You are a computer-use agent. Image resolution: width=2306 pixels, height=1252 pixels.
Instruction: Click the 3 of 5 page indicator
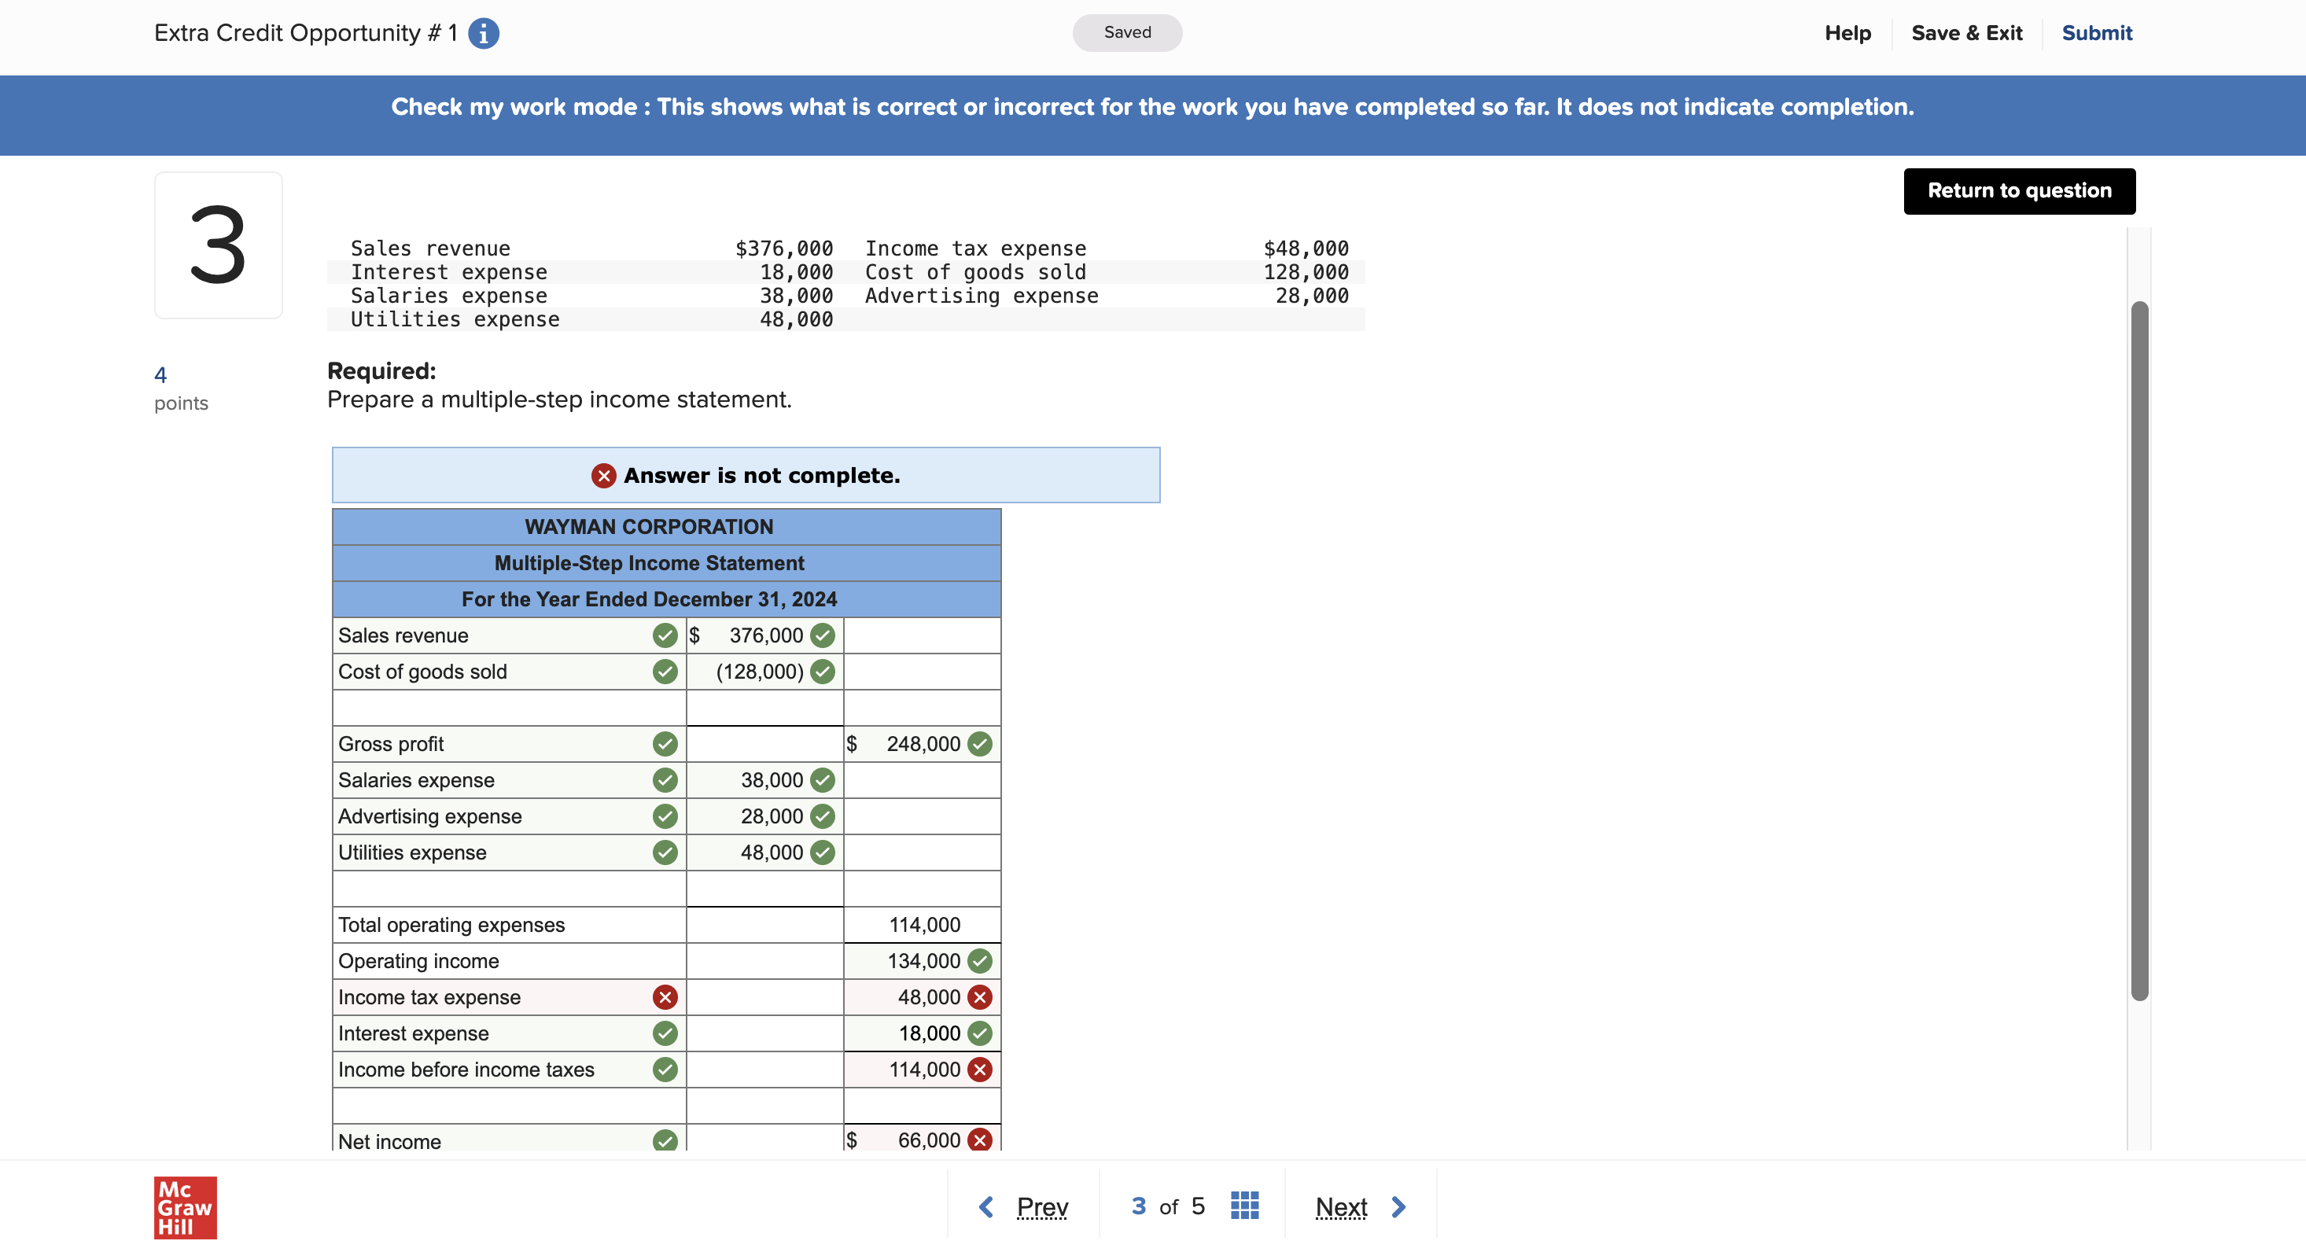[1167, 1206]
